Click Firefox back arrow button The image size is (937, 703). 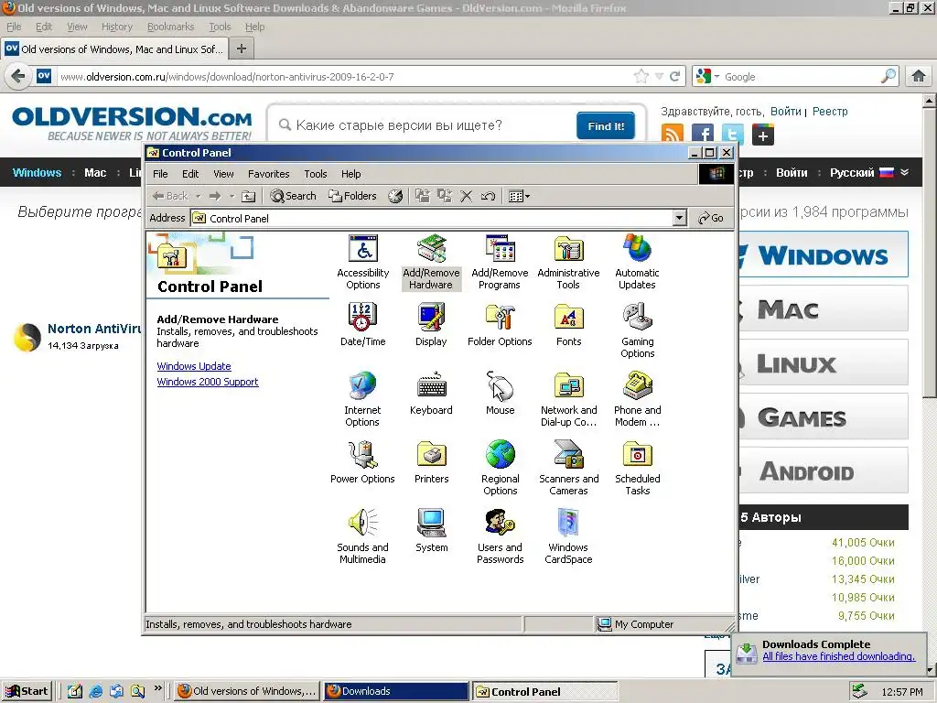click(x=18, y=77)
